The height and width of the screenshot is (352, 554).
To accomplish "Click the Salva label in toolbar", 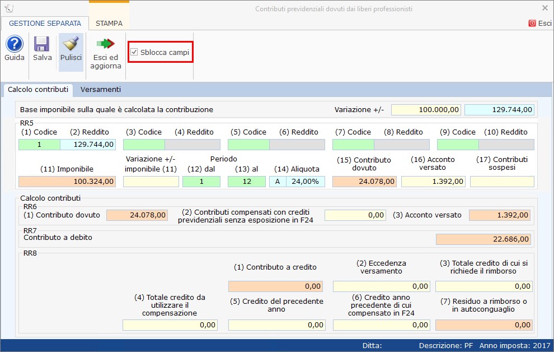I will click(x=43, y=57).
